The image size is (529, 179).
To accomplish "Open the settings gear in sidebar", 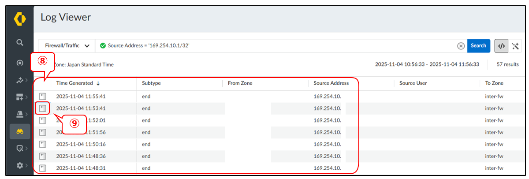I will (20, 165).
